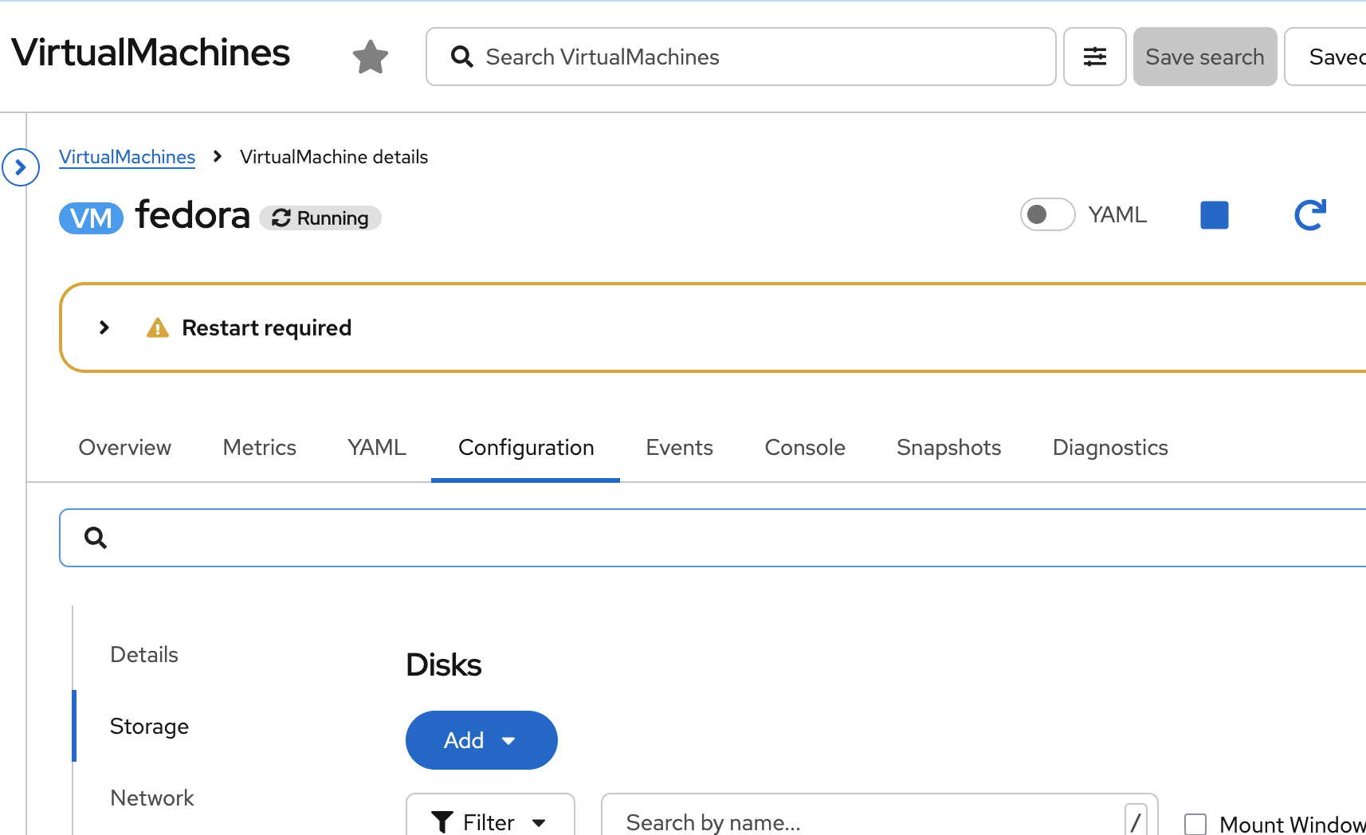This screenshot has width=1366, height=835.
Task: Focus the Search VirtualMachines field
Action: (x=741, y=57)
